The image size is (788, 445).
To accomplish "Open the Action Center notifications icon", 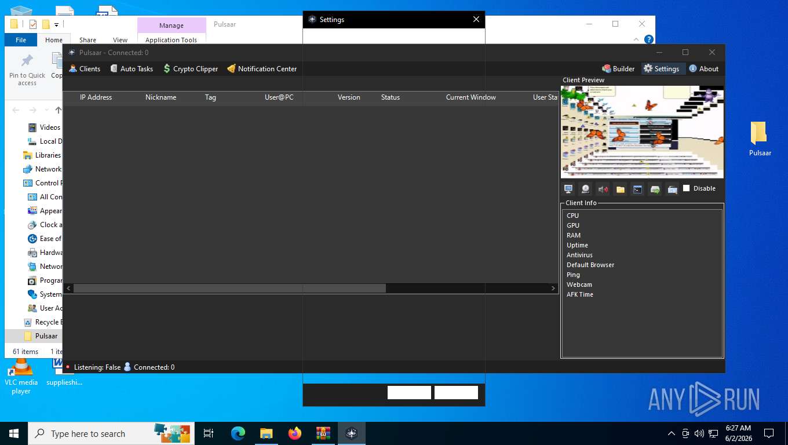I will coord(769,433).
